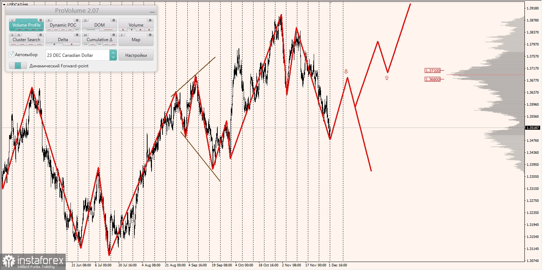Click the 21 Aug 00:00 date label
Viewport: 542px width, 270px height.
pos(175,265)
